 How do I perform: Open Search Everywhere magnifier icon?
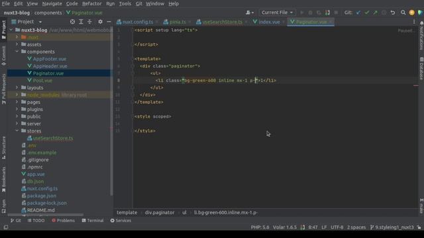click(403, 13)
